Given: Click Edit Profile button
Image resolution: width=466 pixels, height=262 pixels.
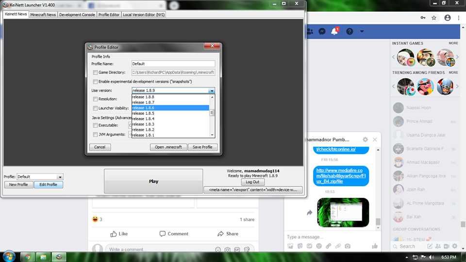Looking at the screenshot, I should tap(48, 185).
